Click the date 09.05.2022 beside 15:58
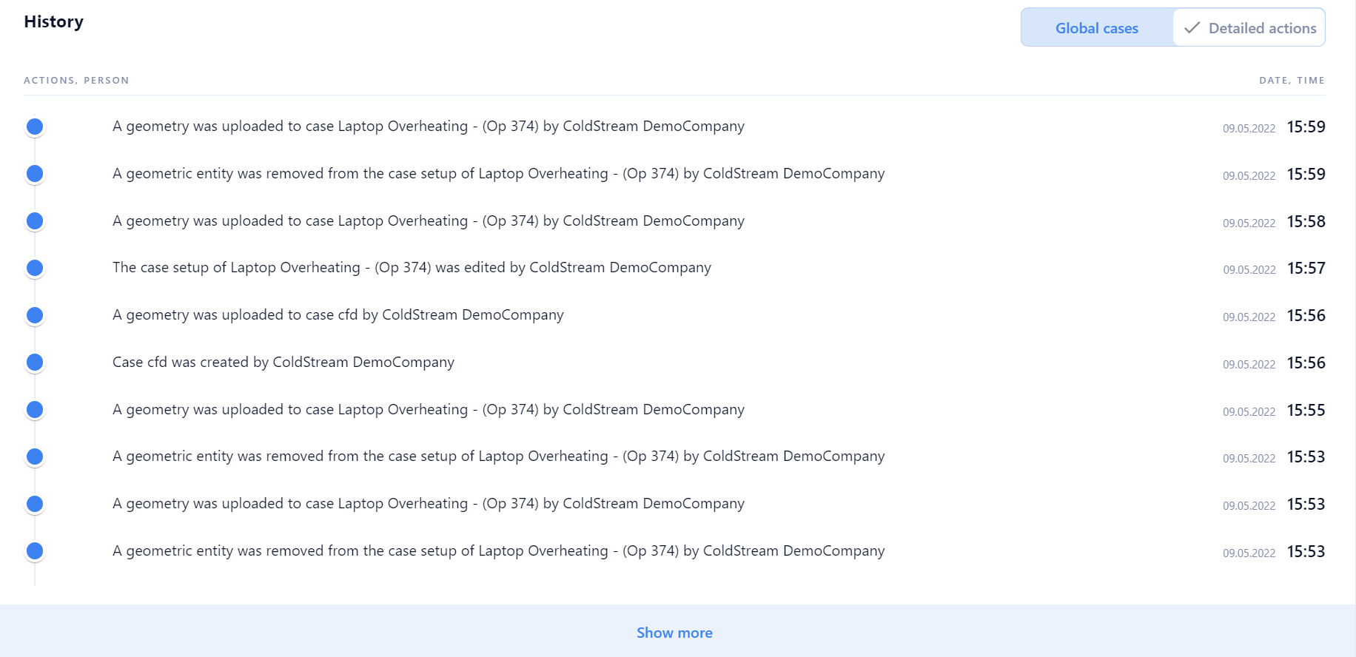This screenshot has height=657, width=1356. [x=1249, y=223]
